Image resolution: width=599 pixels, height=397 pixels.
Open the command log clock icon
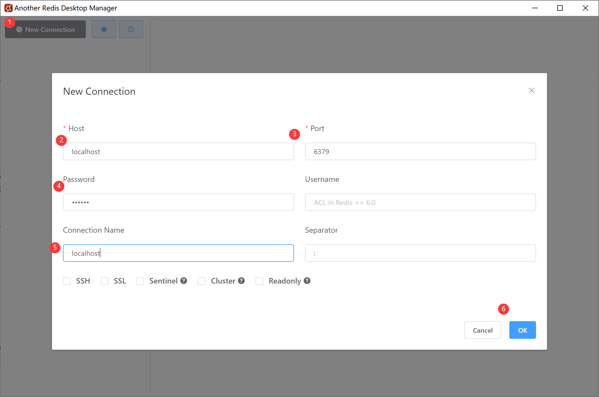tap(131, 29)
